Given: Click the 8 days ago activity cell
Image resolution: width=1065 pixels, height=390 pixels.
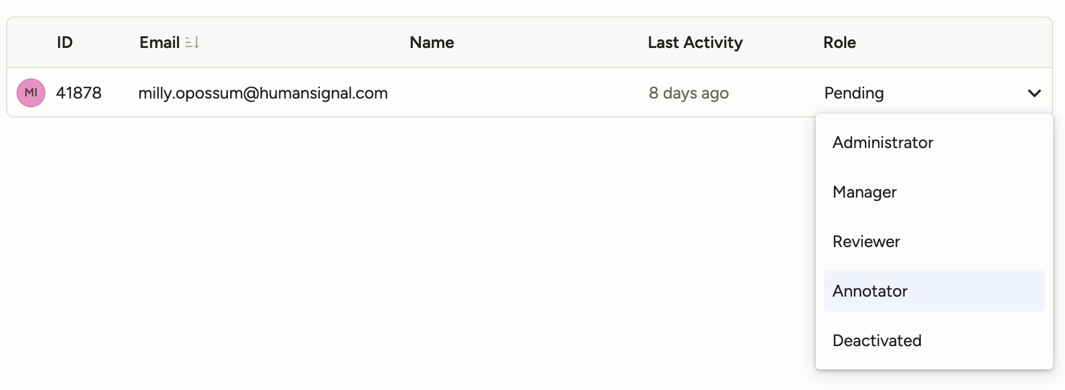Looking at the screenshot, I should pos(689,93).
